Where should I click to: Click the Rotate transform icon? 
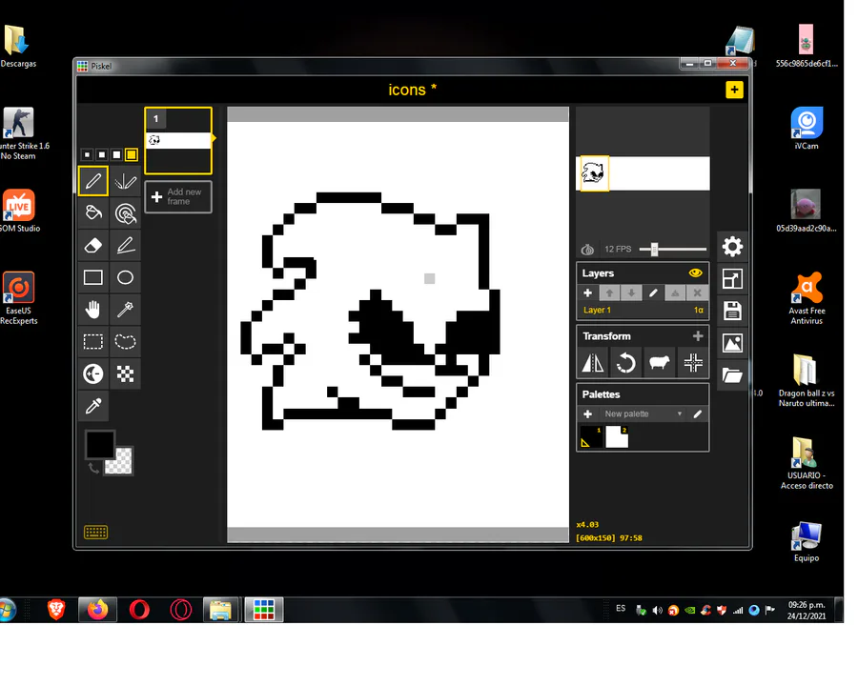click(x=626, y=363)
